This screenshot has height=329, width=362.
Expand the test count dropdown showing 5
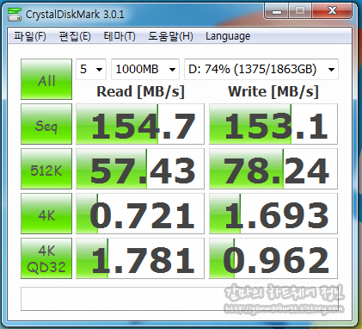click(91, 69)
